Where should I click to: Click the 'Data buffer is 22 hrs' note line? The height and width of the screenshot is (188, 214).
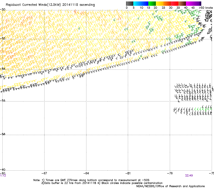(x=102, y=183)
